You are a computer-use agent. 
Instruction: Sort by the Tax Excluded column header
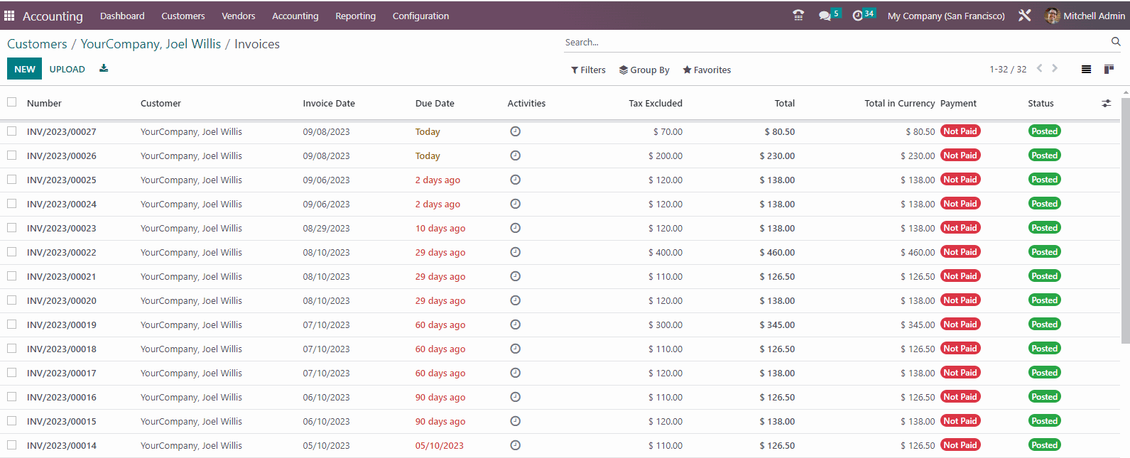655,103
